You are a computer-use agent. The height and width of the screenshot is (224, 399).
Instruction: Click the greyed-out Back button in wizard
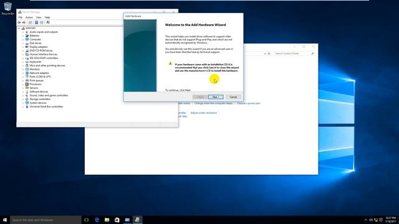199,97
